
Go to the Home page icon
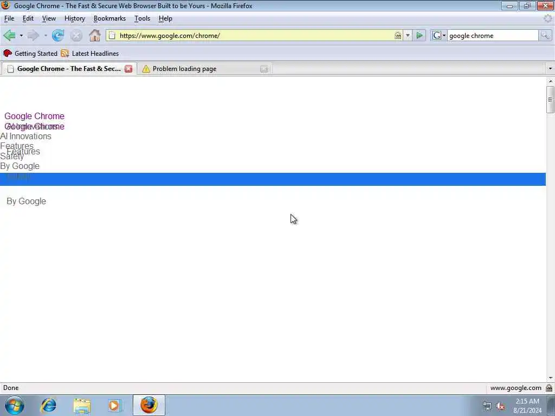pyautogui.click(x=94, y=35)
